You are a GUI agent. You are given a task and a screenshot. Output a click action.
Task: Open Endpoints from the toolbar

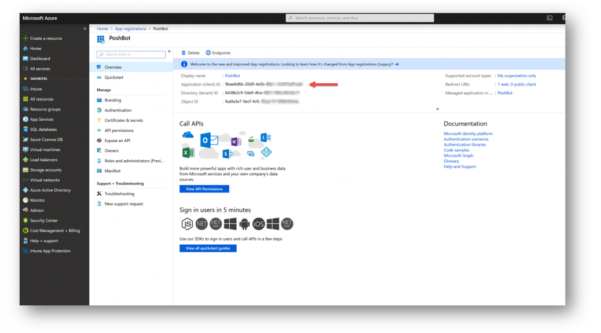click(218, 53)
